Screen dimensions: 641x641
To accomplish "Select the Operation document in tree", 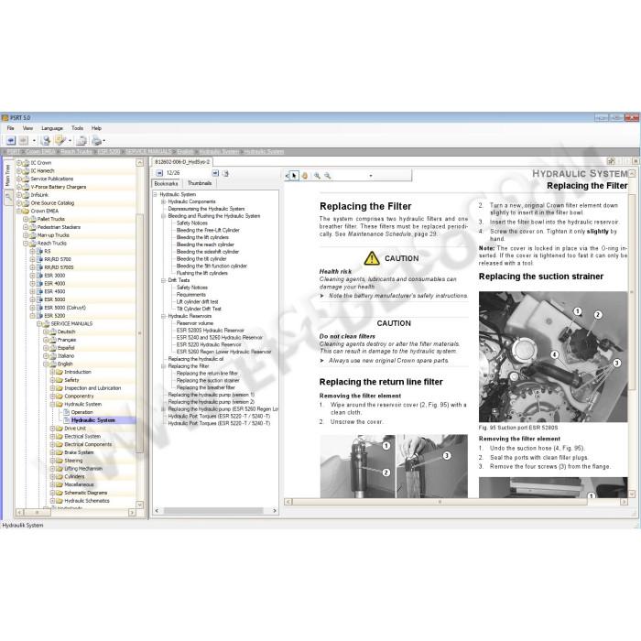I will coord(81,412).
